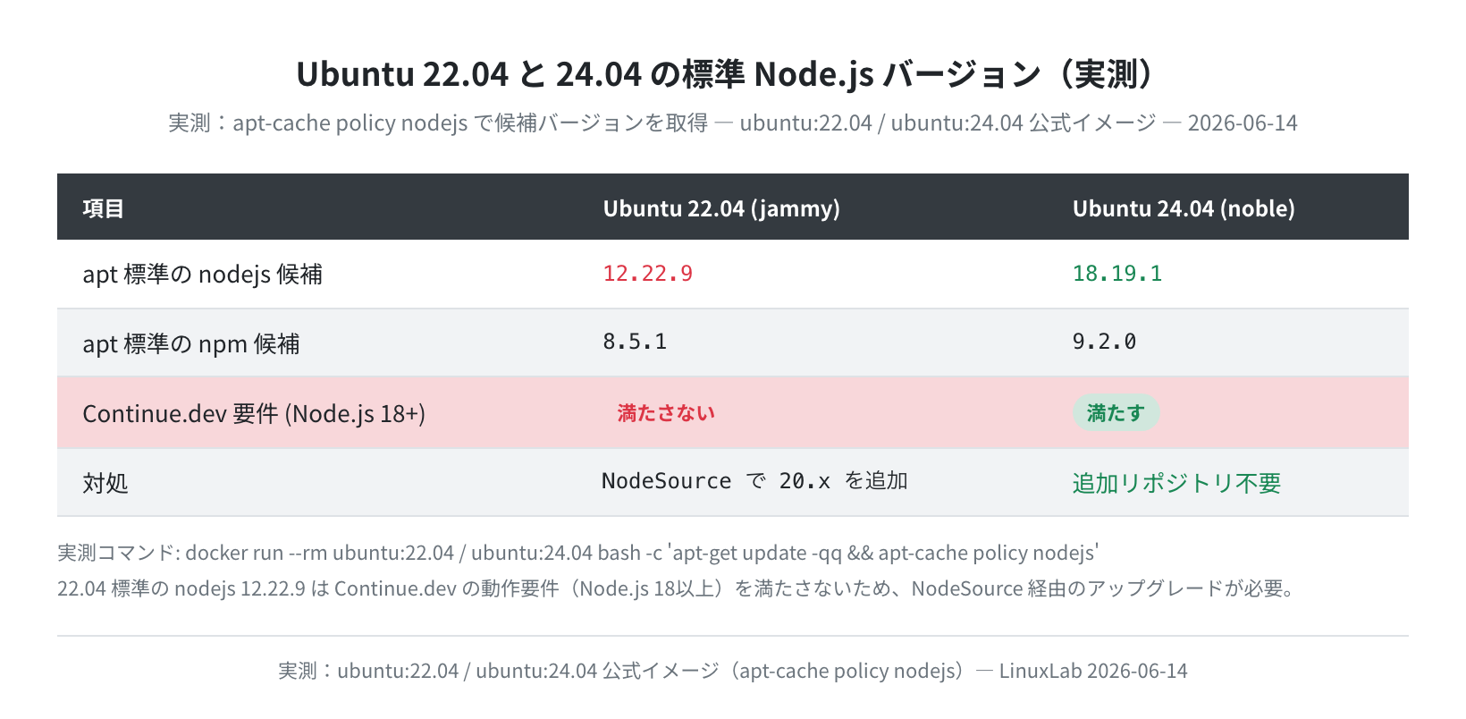Click the row label 'apt 標準の nodejs 候補'
The height and width of the screenshot is (719, 1466).
pyautogui.click(x=203, y=274)
